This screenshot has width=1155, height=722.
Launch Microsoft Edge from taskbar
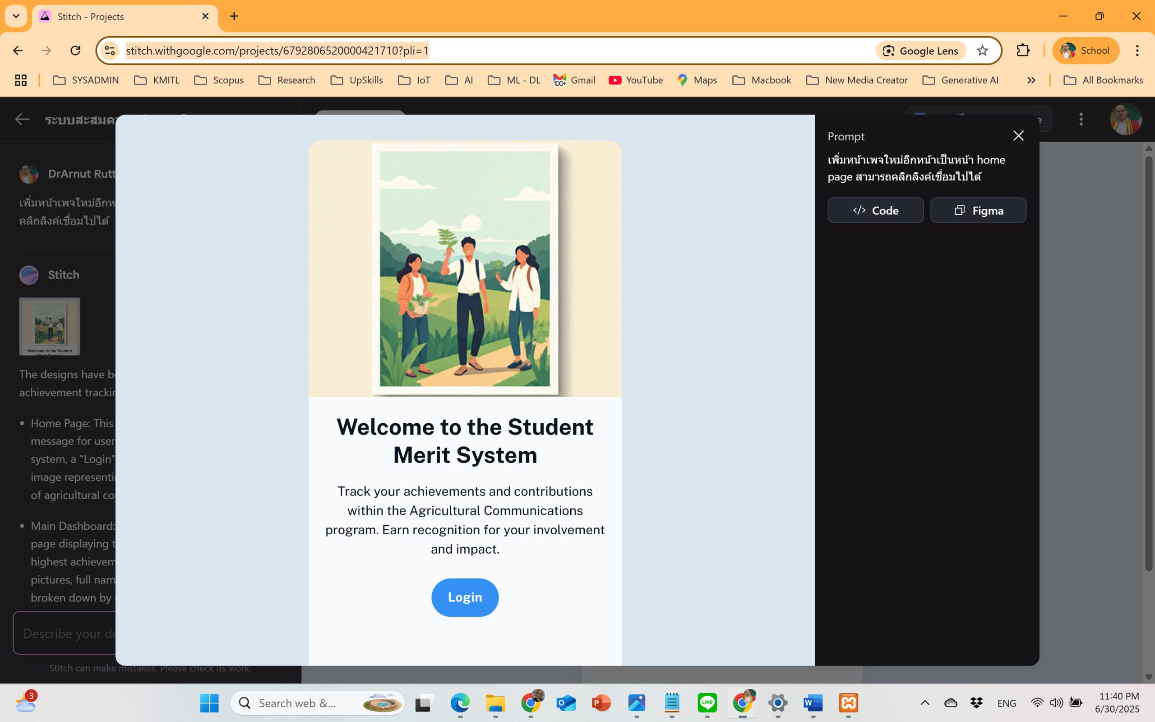pyautogui.click(x=460, y=703)
